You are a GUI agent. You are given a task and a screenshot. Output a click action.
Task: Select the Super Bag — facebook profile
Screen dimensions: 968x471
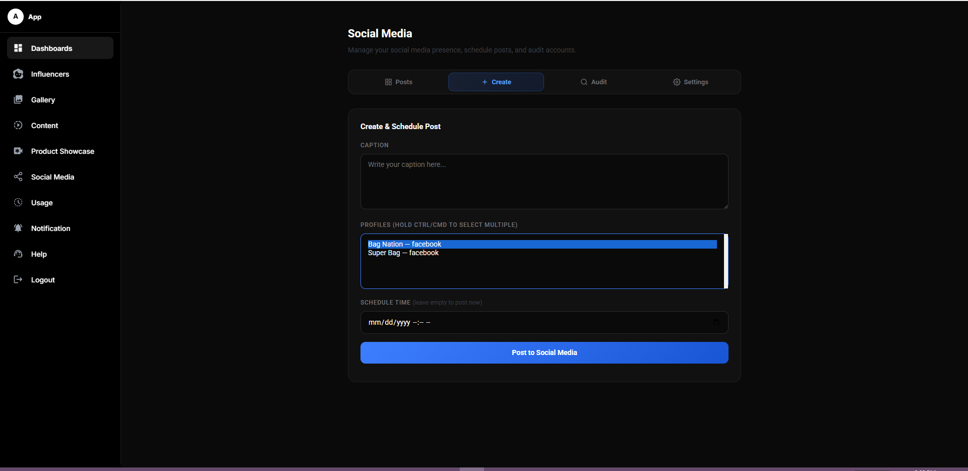click(542, 253)
